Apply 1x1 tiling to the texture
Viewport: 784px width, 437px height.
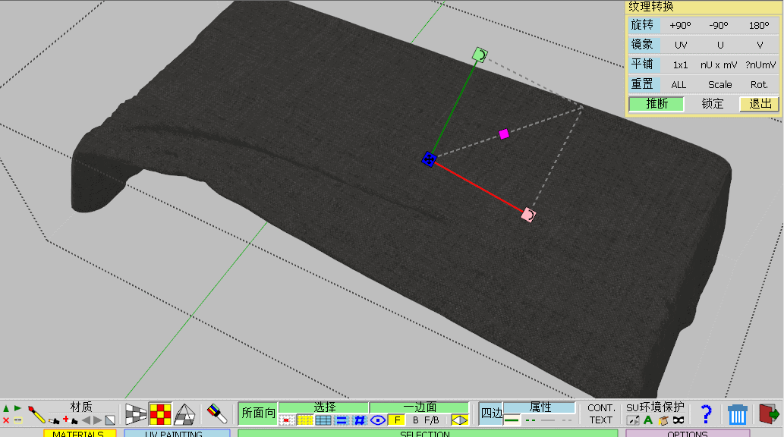pos(680,64)
